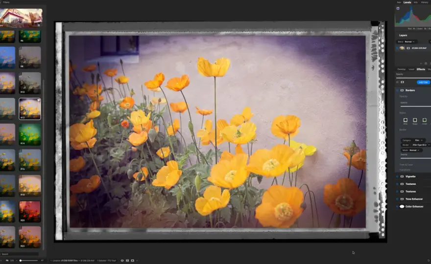The image size is (431, 264).
Task: Click the top preset category building thumbnail
Action: (x=21, y=18)
